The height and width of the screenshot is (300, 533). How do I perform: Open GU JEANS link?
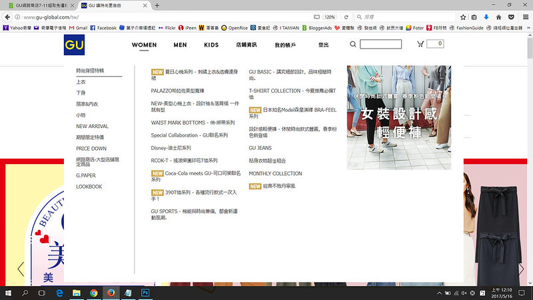point(260,148)
